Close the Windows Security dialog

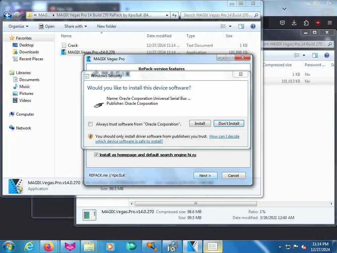tap(241, 74)
